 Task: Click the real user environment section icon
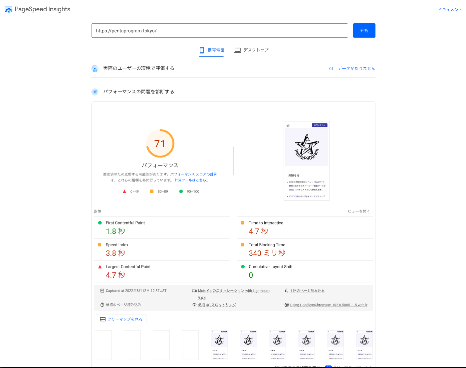(95, 69)
